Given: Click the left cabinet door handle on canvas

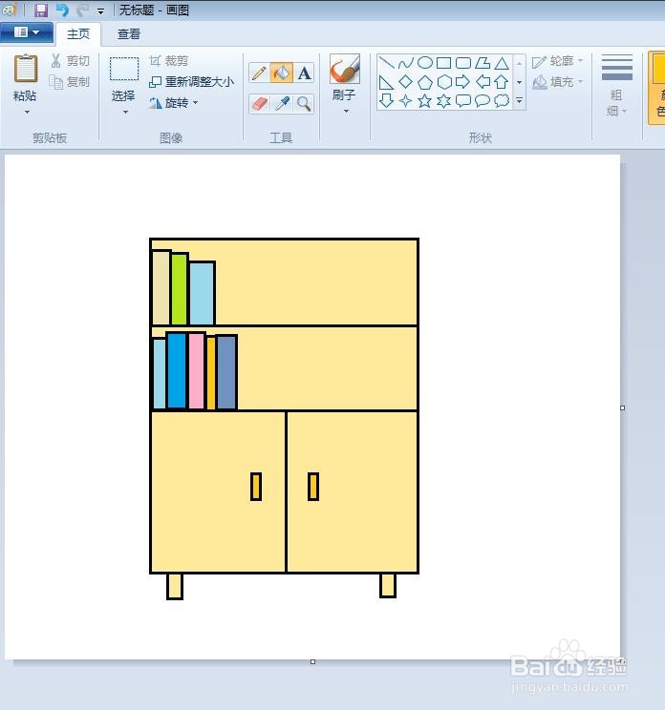Looking at the screenshot, I should click(x=256, y=487).
